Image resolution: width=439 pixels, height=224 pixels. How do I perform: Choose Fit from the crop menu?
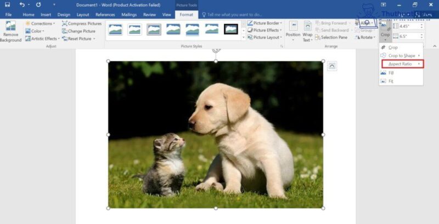(x=401, y=81)
